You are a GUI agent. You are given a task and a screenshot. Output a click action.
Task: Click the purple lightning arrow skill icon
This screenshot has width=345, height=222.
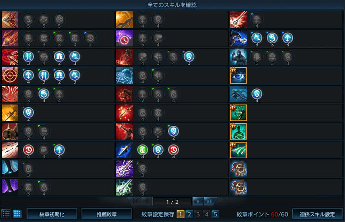click(x=124, y=169)
